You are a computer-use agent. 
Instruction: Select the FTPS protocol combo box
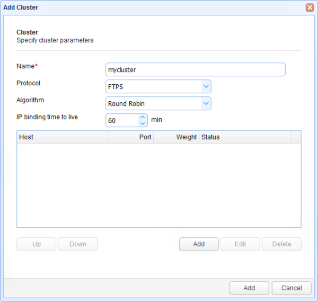coord(158,86)
